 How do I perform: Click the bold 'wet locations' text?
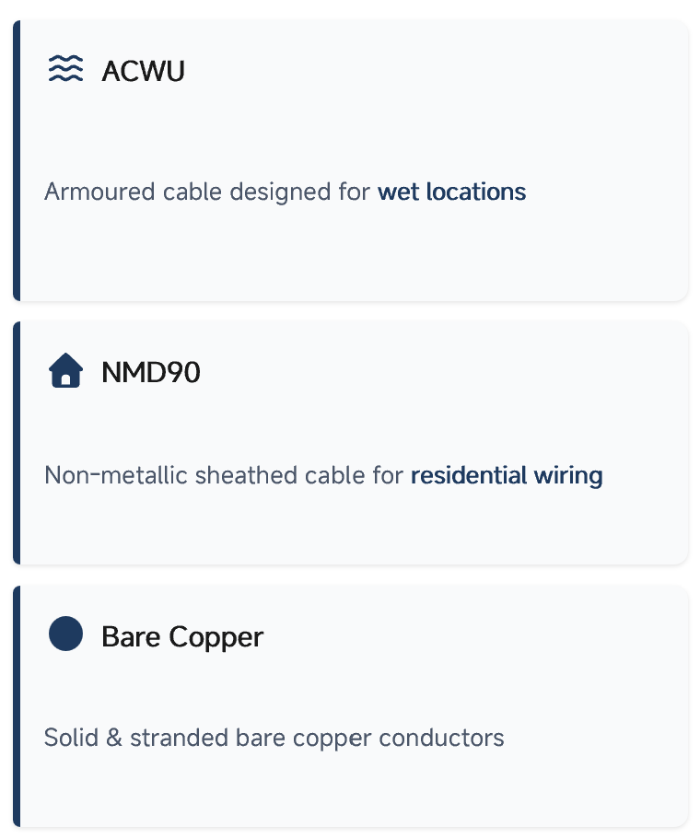click(451, 192)
